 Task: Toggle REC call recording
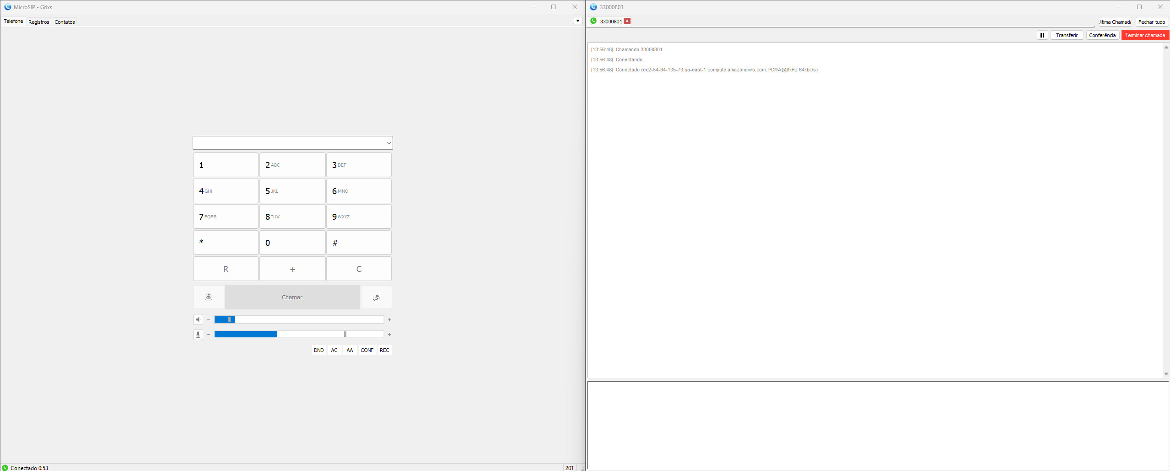click(384, 350)
